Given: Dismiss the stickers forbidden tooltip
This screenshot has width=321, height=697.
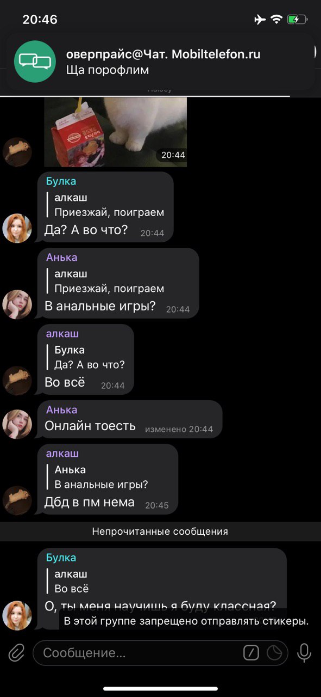Looking at the screenshot, I should point(186,621).
